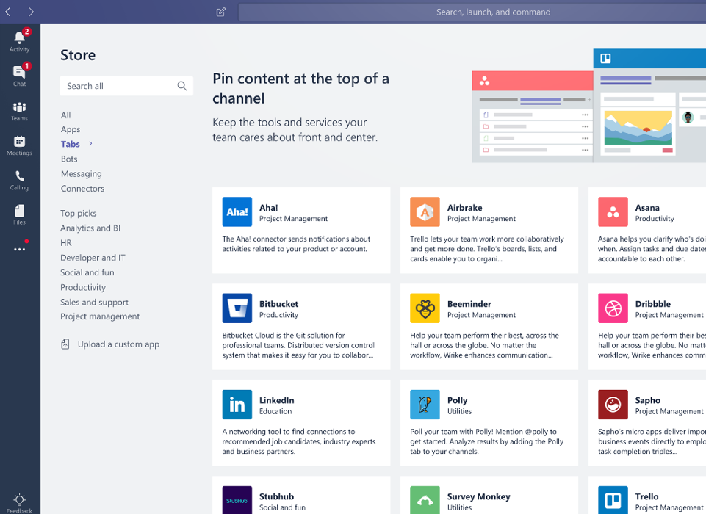Click the Stubhub app icon
This screenshot has width=706, height=514.
click(x=237, y=500)
